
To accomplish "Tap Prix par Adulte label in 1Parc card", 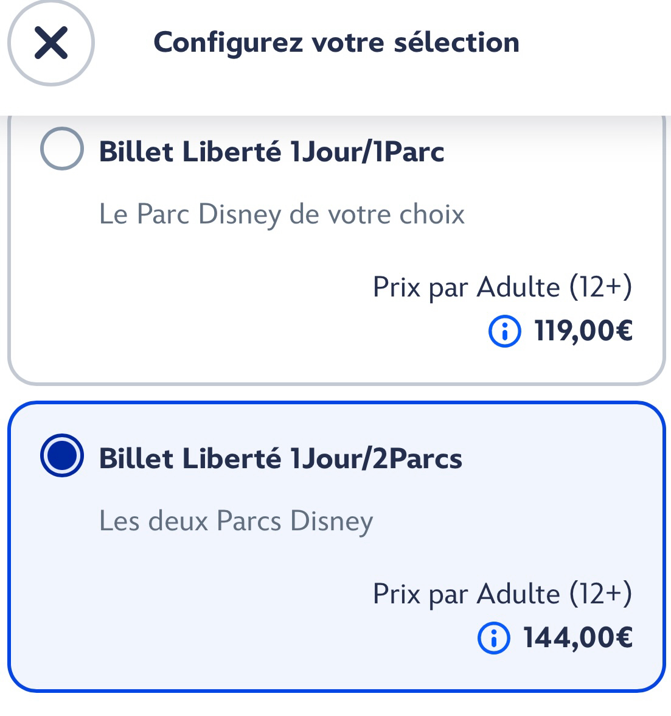I will 465,287.
